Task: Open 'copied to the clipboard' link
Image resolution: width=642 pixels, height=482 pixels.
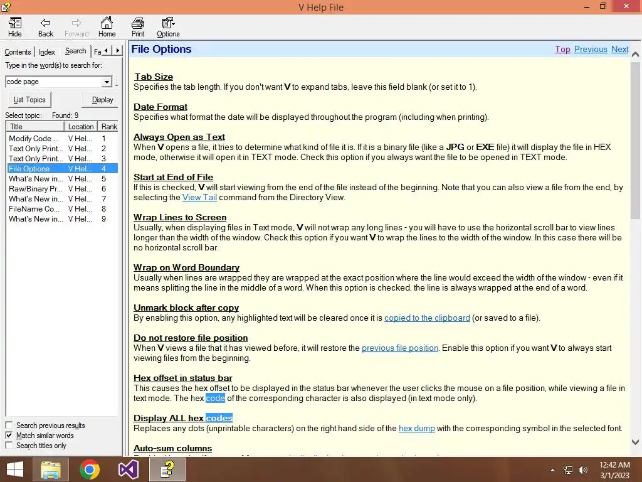Action: coord(427,318)
